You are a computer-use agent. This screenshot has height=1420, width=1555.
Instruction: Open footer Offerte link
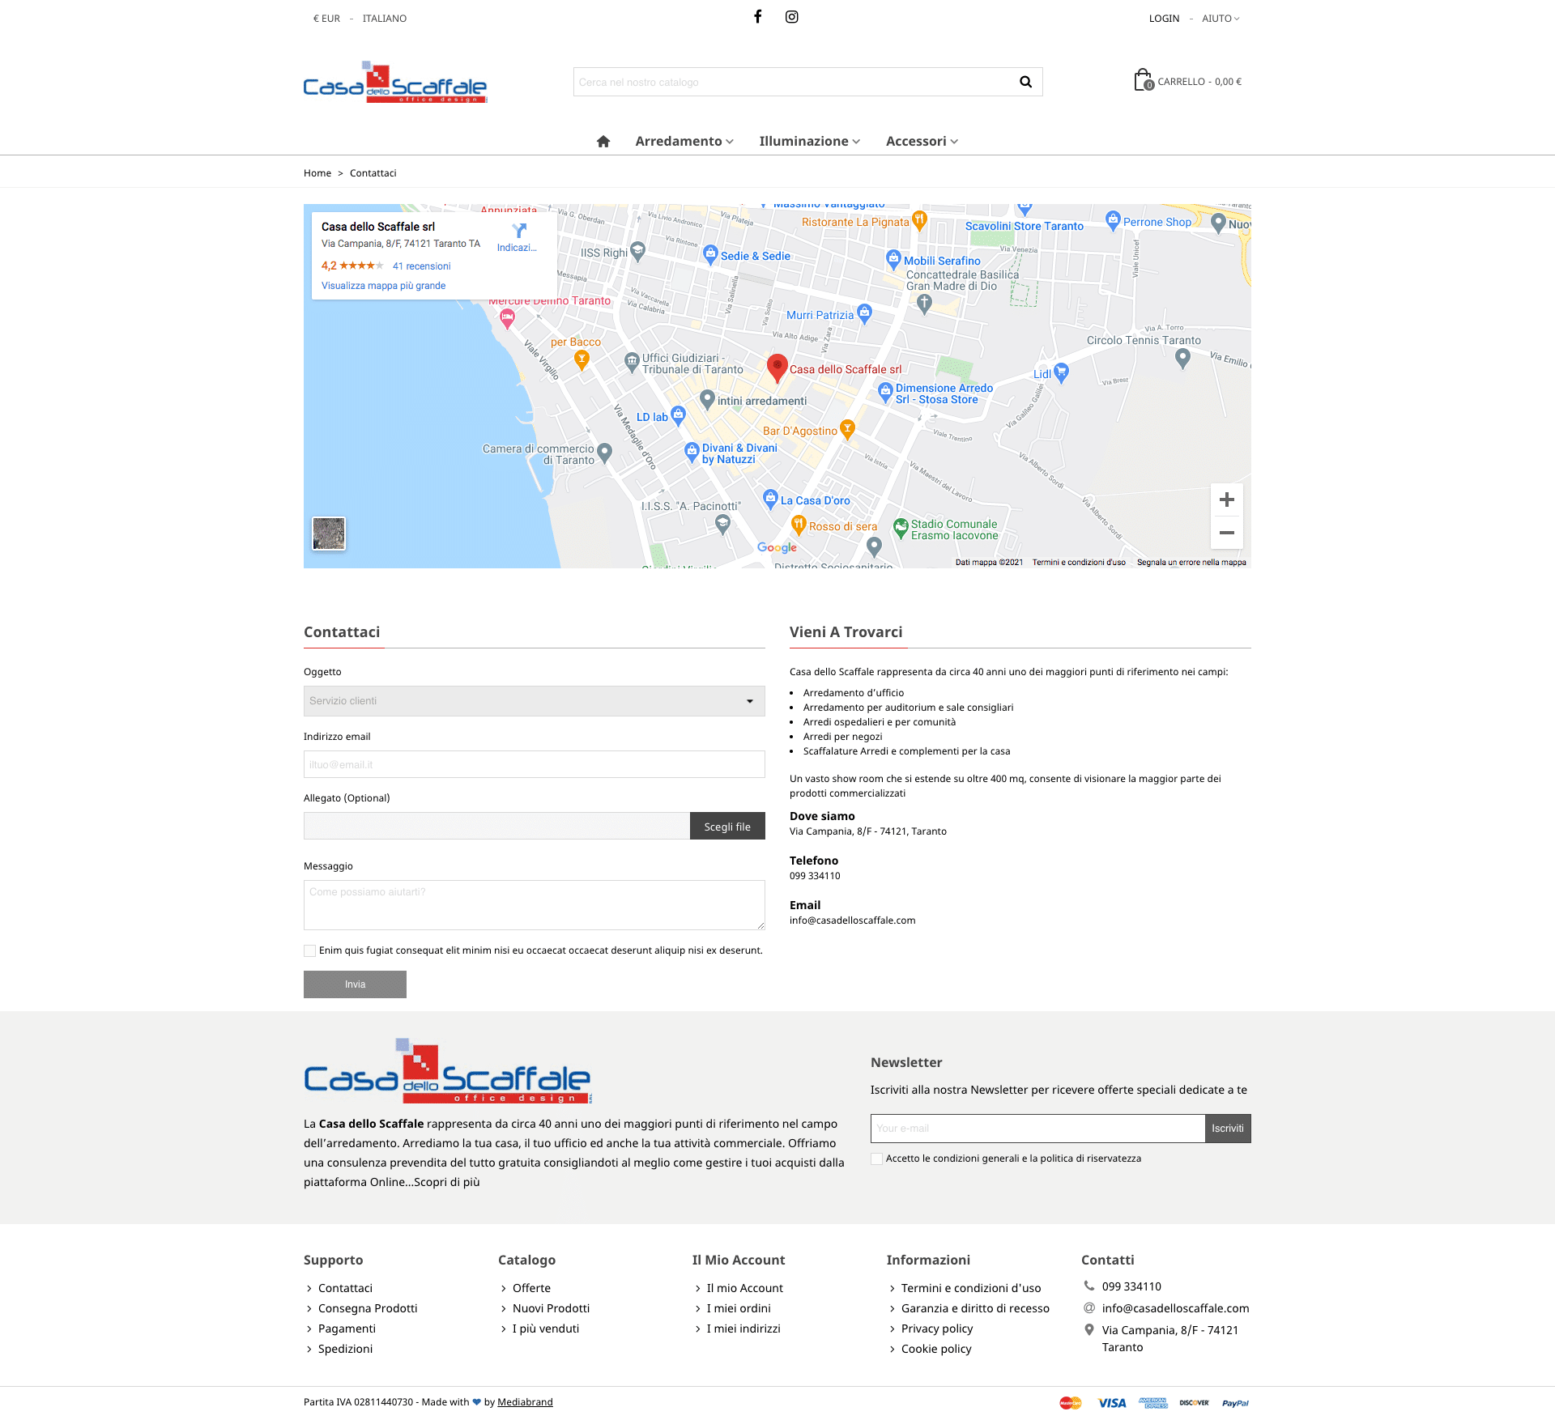click(x=531, y=1288)
